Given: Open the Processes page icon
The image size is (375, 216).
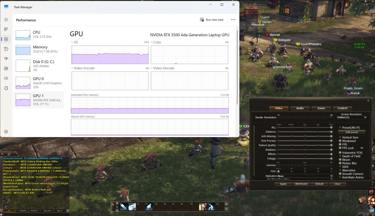Looking at the screenshot, I should point(6,29).
